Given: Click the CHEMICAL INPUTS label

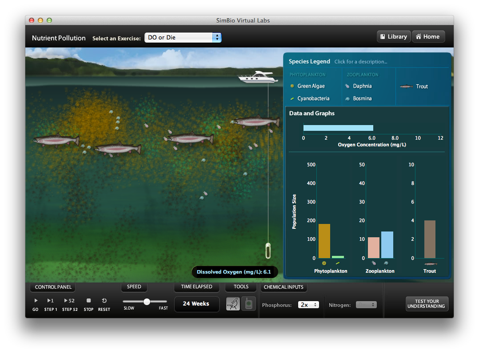Looking at the screenshot, I should (x=283, y=287).
